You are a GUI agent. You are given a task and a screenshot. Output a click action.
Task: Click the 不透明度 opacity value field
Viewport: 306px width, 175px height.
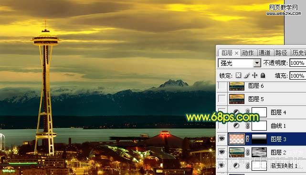[x=297, y=63]
